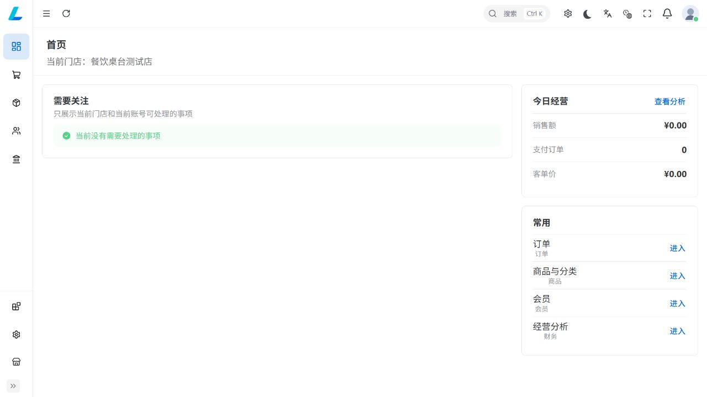Click the 支付订单 value 0

[x=684, y=150]
